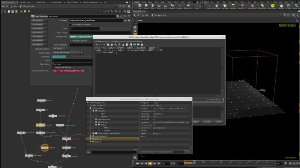300x168 pixels.
Task: Add an Environment Light from shelf
Action: pyautogui.click(x=272, y=6)
